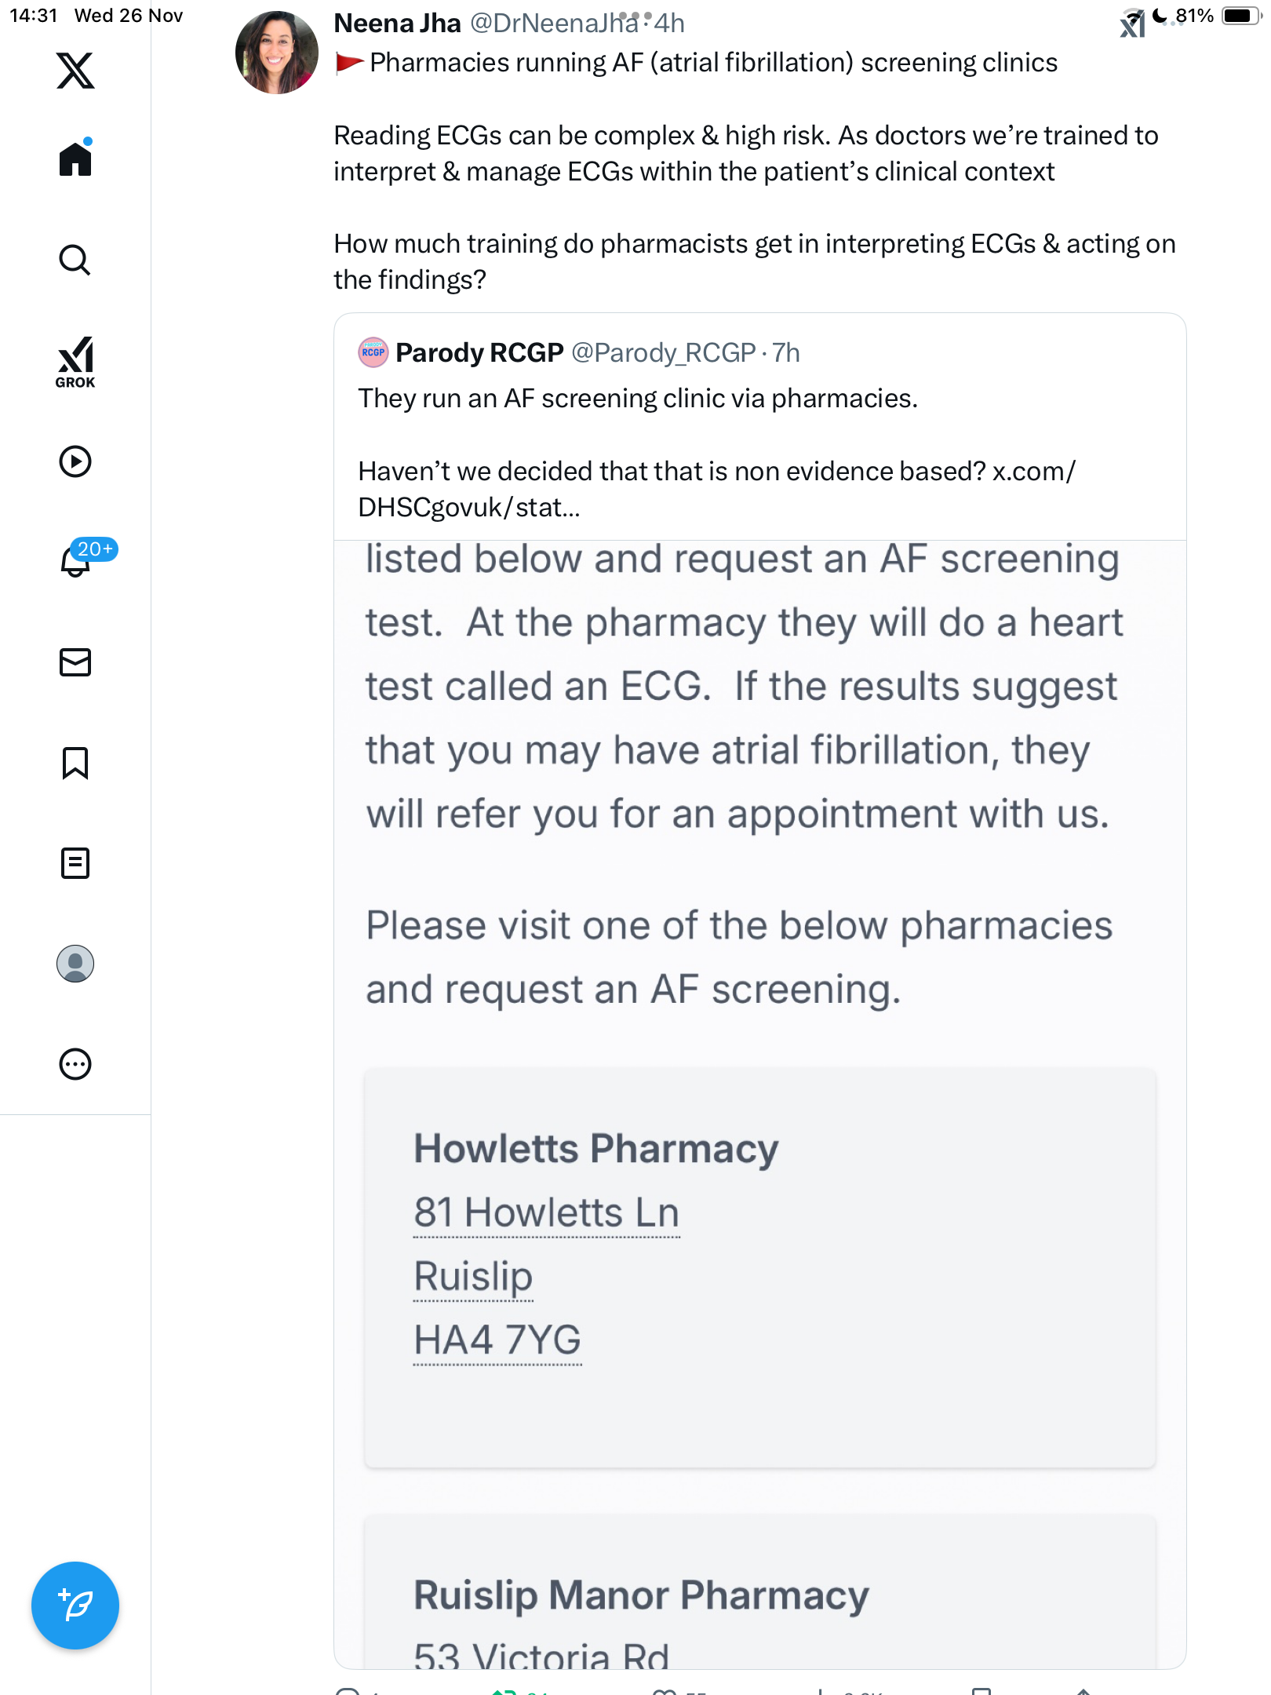Open the sidebar profile avatar
Viewport: 1271px width, 1695px height.
tap(75, 964)
